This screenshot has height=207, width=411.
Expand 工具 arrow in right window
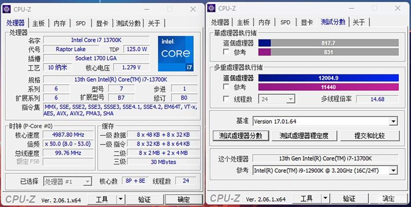coord(325,198)
